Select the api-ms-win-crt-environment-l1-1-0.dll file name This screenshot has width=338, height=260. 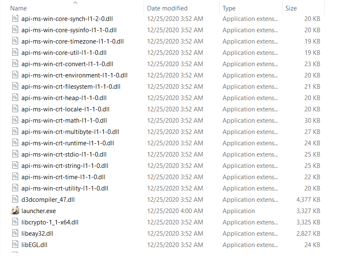pos(74,75)
